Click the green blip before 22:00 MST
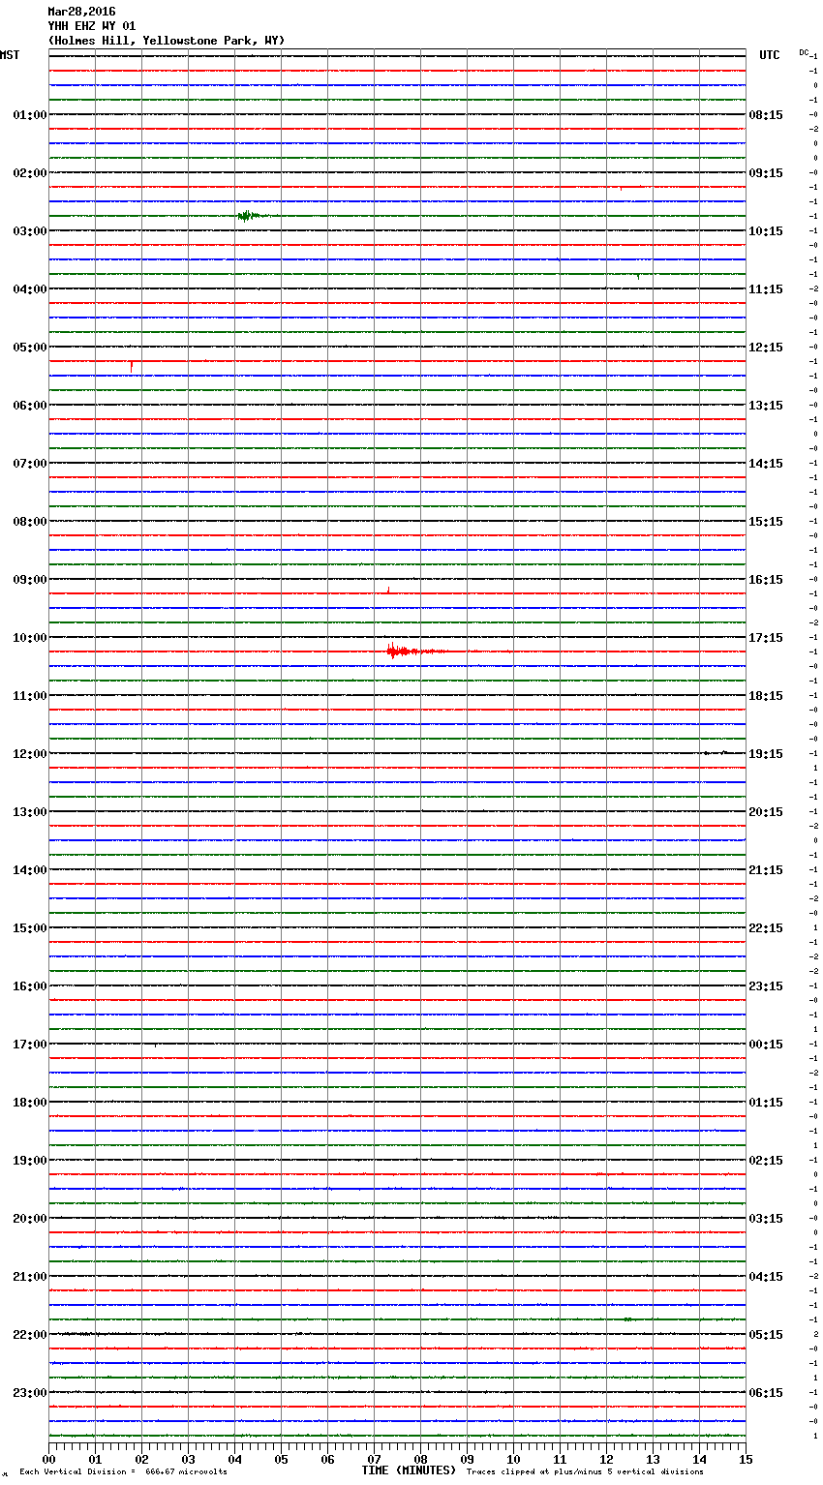 tap(628, 1318)
